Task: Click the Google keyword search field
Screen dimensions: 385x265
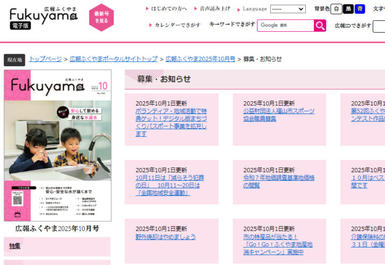Action: pos(285,25)
